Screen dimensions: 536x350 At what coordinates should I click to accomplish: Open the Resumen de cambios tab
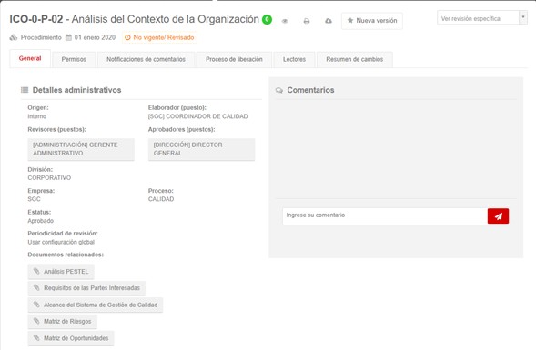pyautogui.click(x=355, y=59)
